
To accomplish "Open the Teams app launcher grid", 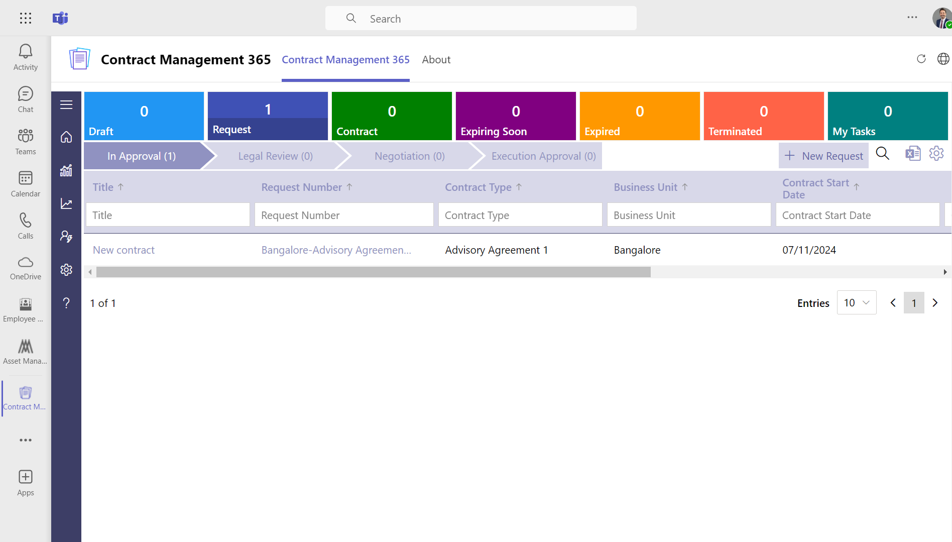I will click(x=26, y=19).
